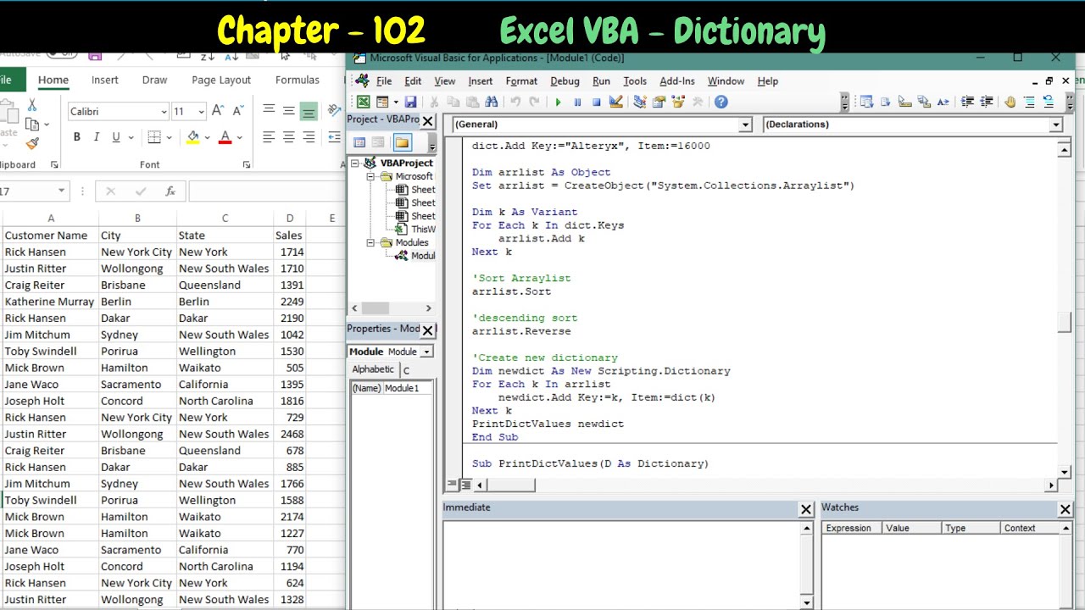Open the font size 11 dropdown
The width and height of the screenshot is (1085, 610).
pos(201,112)
